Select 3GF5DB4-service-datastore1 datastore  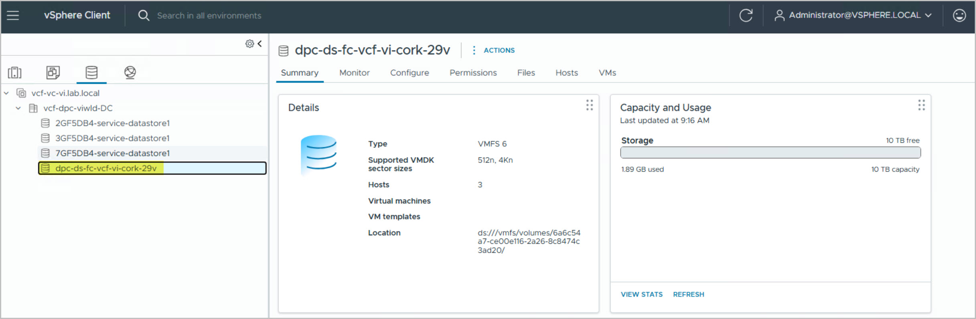pyautogui.click(x=112, y=138)
